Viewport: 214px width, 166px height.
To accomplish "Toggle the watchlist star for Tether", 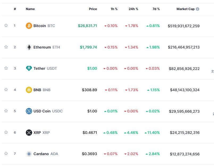I will pyautogui.click(x=6, y=68).
